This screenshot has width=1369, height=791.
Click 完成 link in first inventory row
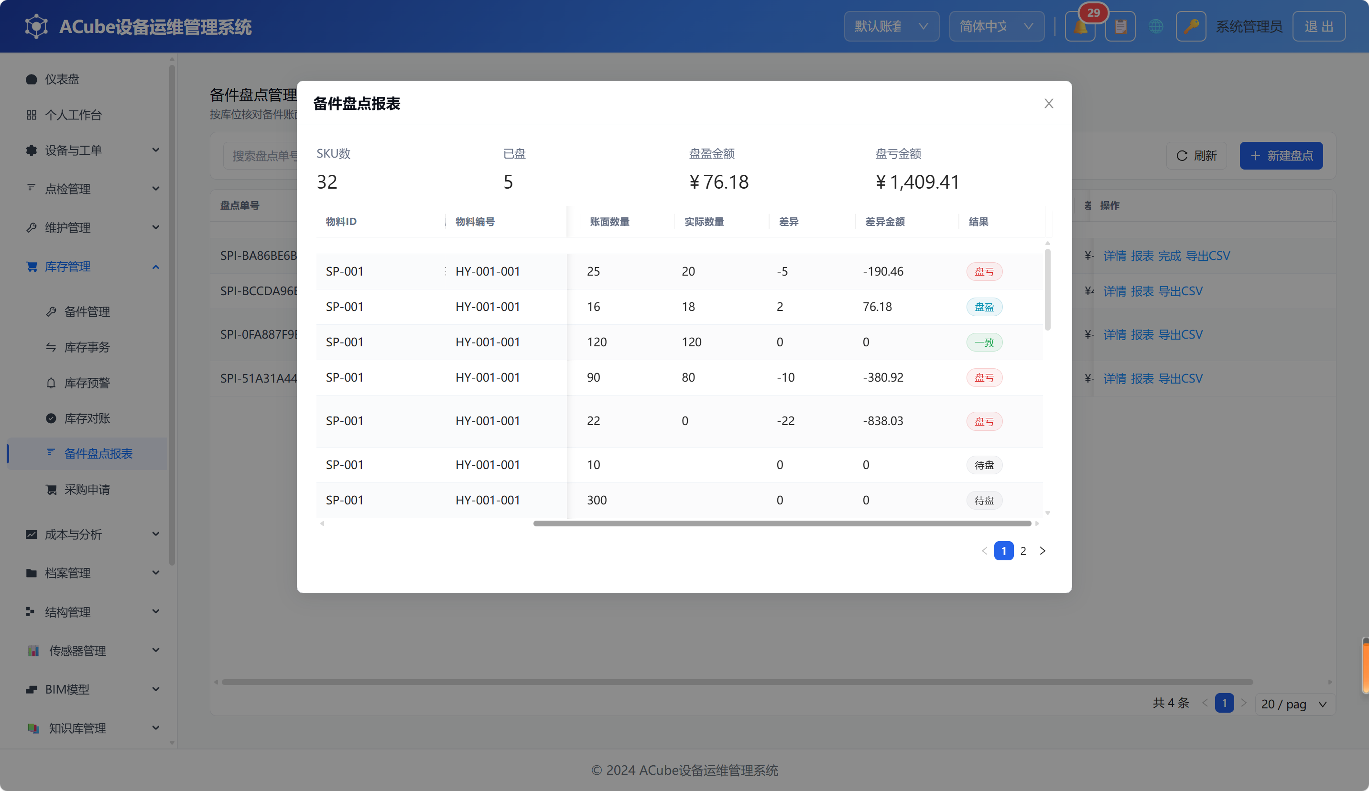click(x=1169, y=256)
